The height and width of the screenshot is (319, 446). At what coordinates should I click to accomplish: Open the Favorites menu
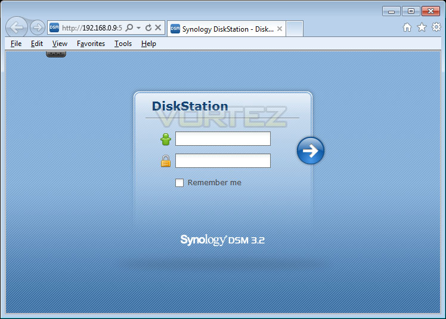point(91,44)
